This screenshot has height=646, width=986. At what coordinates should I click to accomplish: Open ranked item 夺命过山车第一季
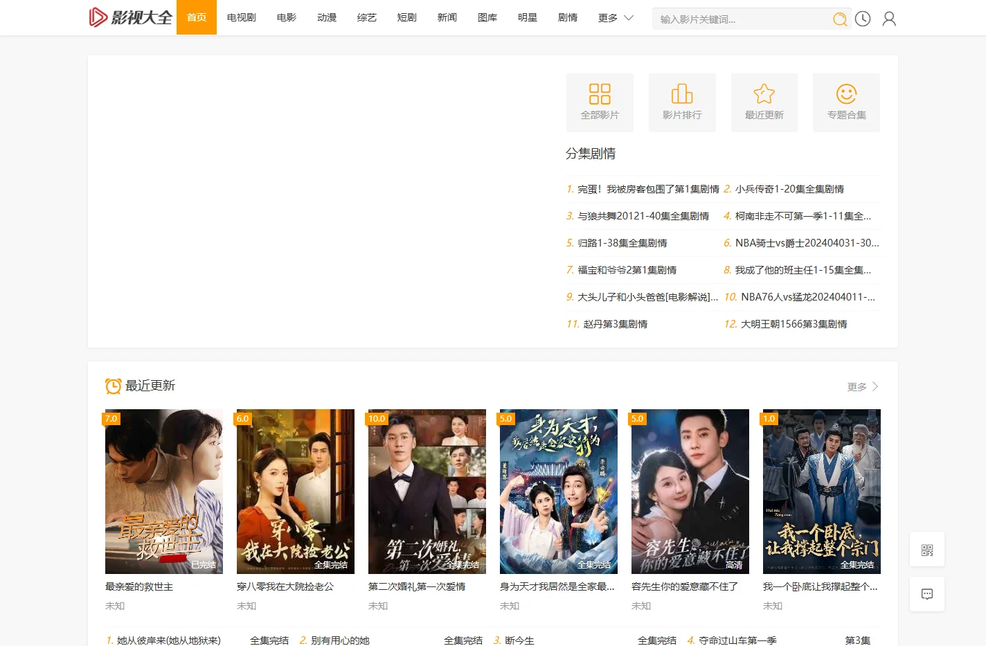(737, 640)
